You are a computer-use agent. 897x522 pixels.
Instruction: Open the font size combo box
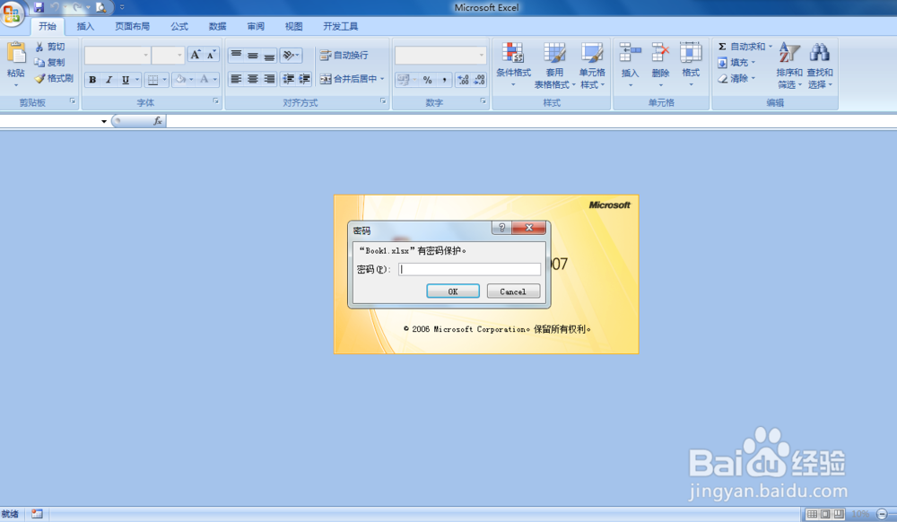169,55
